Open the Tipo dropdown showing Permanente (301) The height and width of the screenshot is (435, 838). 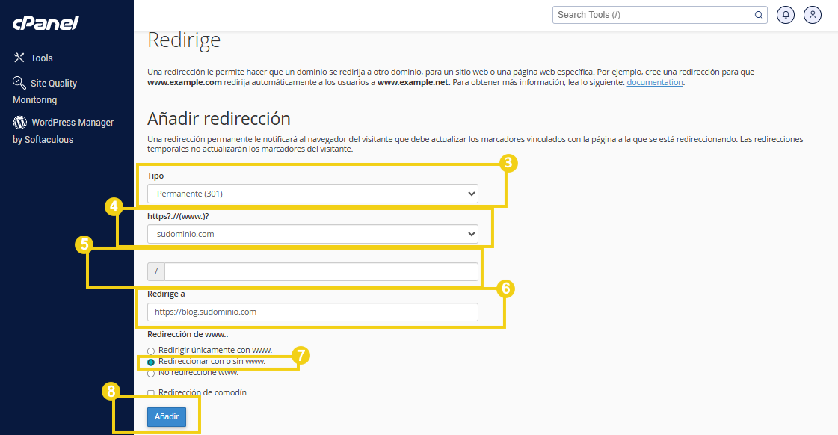tap(312, 194)
